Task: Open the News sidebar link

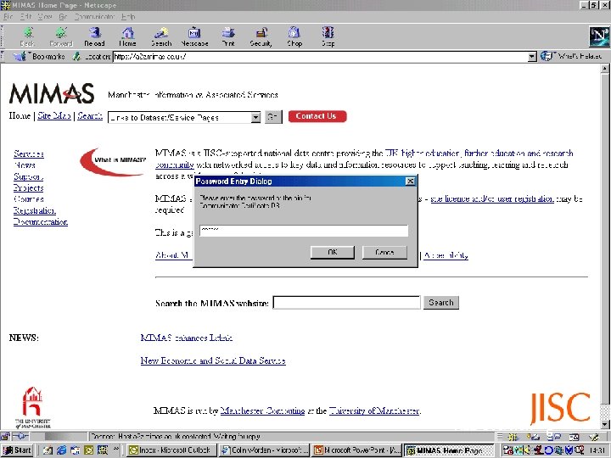Action: (25, 165)
